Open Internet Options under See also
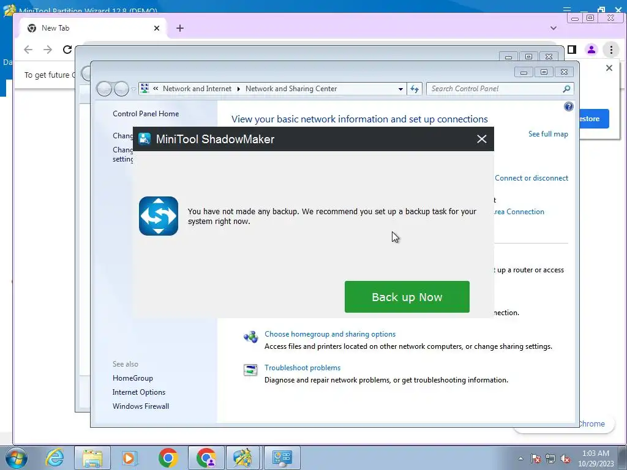This screenshot has width=627, height=470. click(x=139, y=392)
